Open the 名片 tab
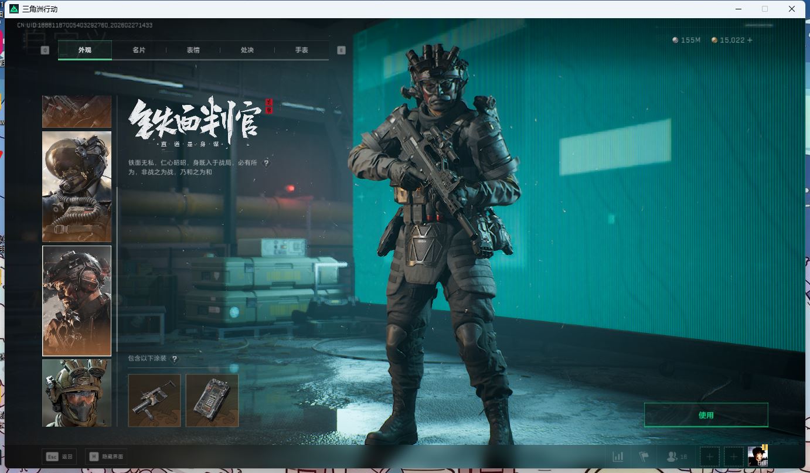 tap(139, 50)
